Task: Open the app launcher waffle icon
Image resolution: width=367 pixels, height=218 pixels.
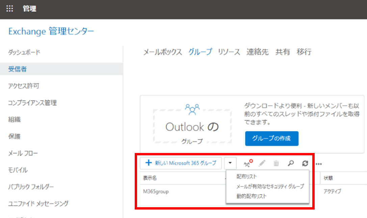Action: (x=9, y=9)
